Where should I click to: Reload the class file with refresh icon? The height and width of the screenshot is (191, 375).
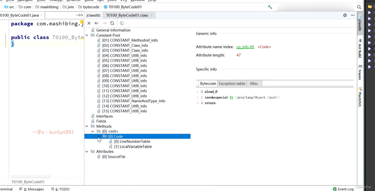(x=112, y=23)
